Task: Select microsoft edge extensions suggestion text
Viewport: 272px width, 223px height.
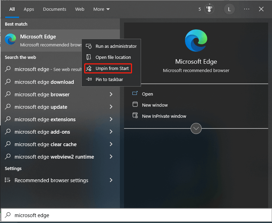Action: 45,119
